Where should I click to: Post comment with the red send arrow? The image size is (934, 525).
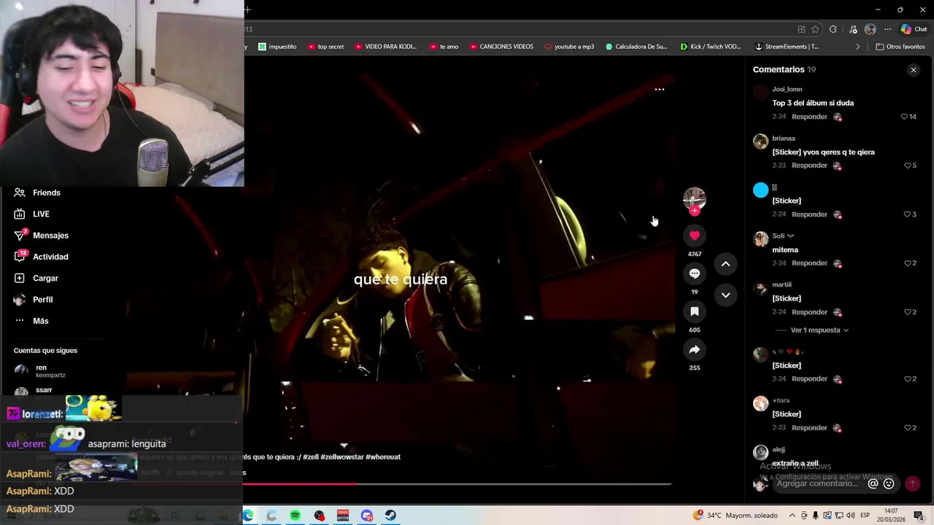[x=912, y=483]
